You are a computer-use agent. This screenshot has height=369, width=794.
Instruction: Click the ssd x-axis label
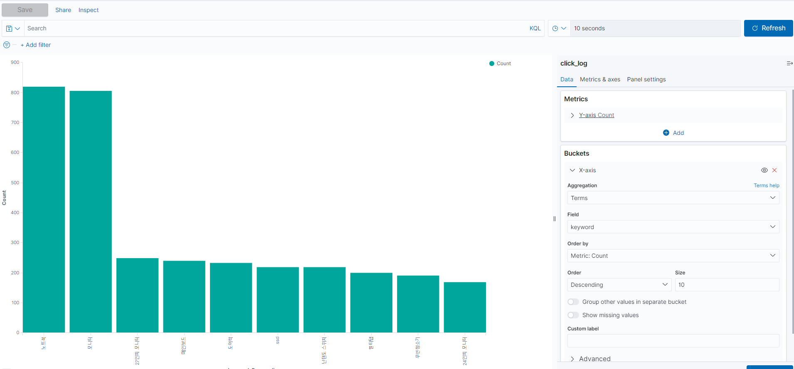[278, 340]
